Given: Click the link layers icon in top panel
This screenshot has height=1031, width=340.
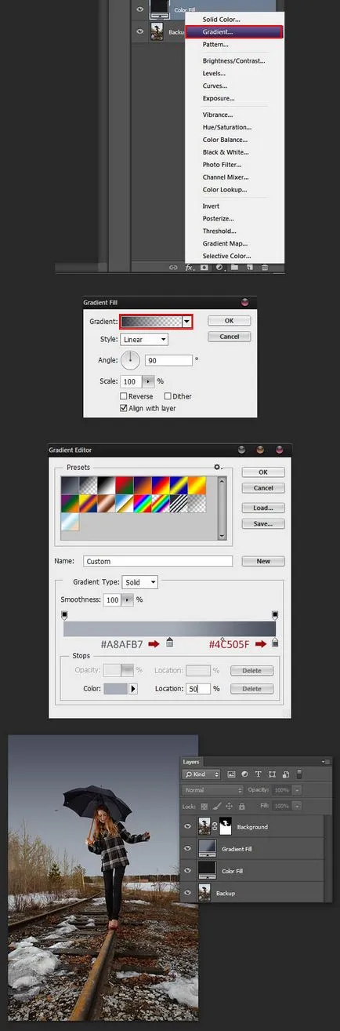Looking at the screenshot, I should pyautogui.click(x=173, y=267).
